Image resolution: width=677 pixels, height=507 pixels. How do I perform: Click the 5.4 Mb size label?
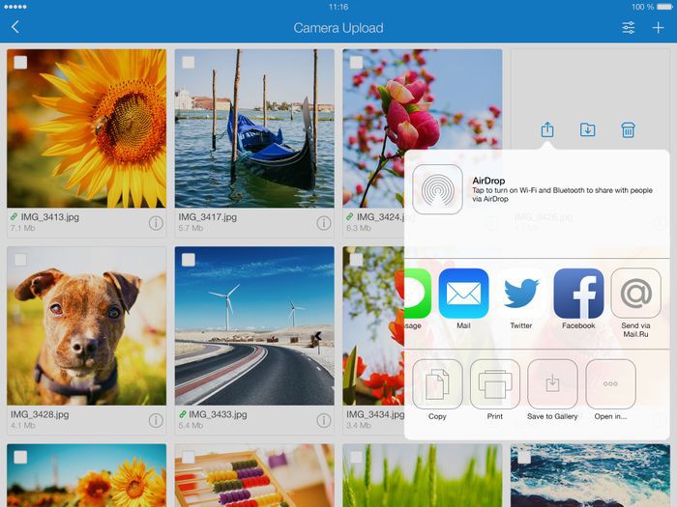tap(191, 426)
